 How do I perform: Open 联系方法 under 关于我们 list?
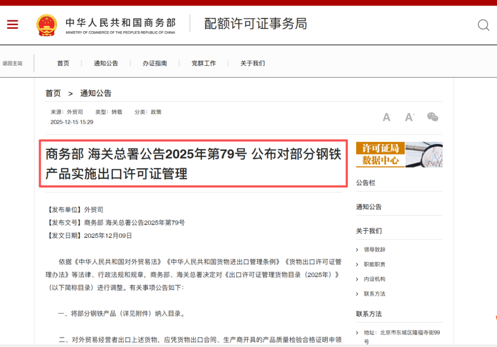[x=374, y=294]
